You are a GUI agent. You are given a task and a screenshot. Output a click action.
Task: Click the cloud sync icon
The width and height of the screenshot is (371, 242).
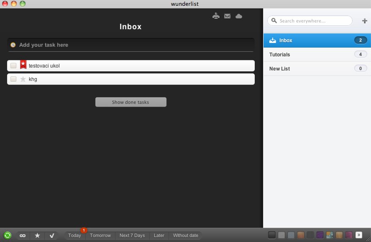(x=239, y=16)
